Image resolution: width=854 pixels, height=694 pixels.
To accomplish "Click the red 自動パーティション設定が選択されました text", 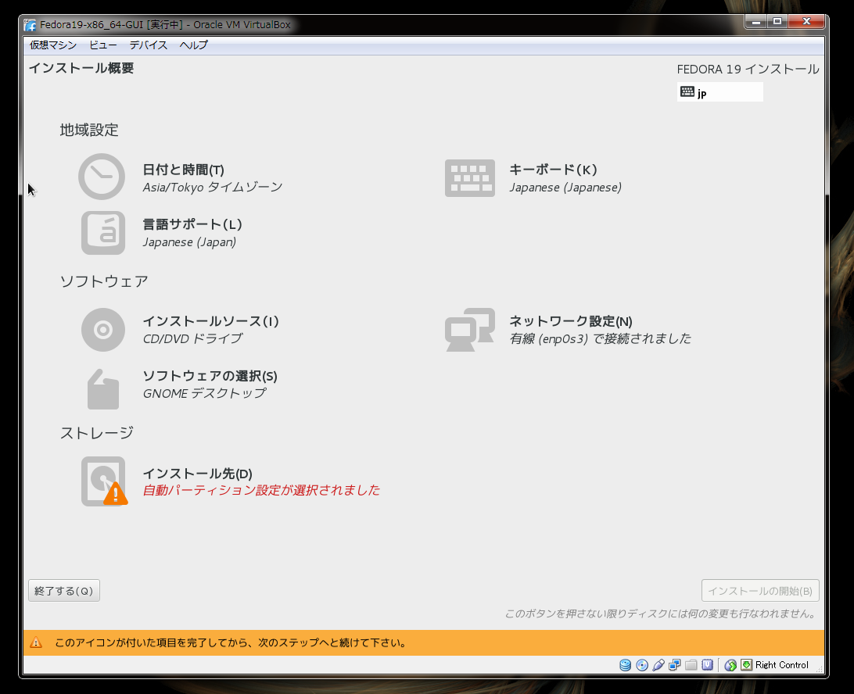I will pos(261,491).
